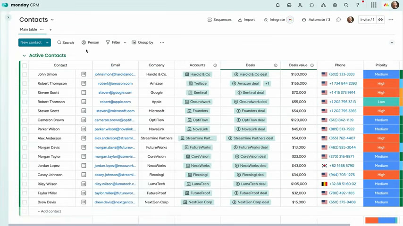Collapse the board header chevron
Viewport: 403px width, 226px height.
coord(392,42)
